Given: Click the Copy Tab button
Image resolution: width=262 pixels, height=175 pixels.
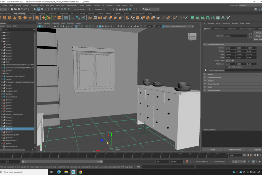Looking at the screenshot, I should pyautogui.click(x=257, y=150).
